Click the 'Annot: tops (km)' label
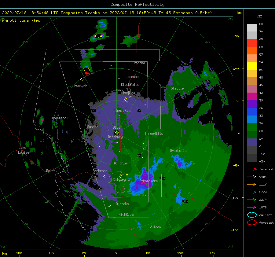The width and height of the screenshot is (275, 257). 21,20
